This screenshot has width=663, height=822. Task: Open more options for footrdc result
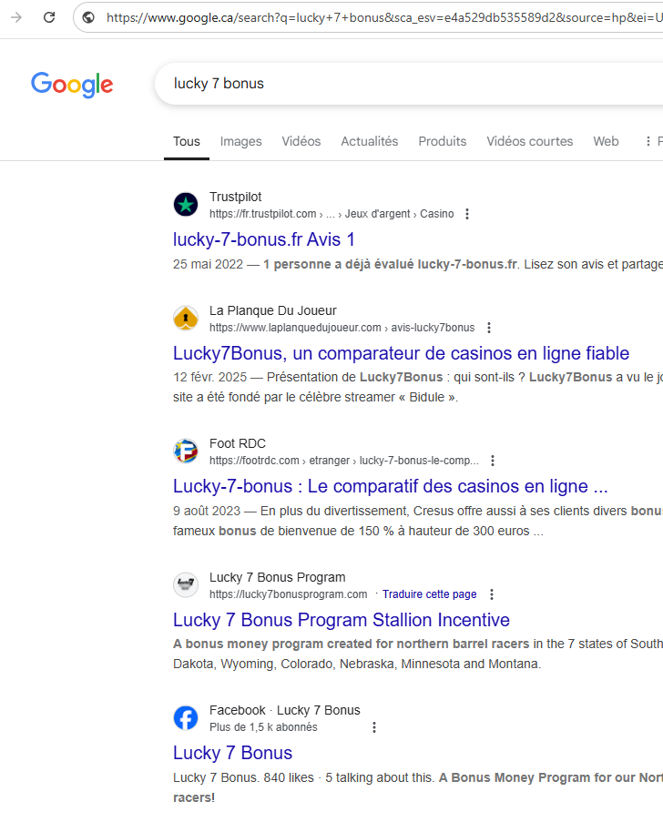pyautogui.click(x=493, y=461)
